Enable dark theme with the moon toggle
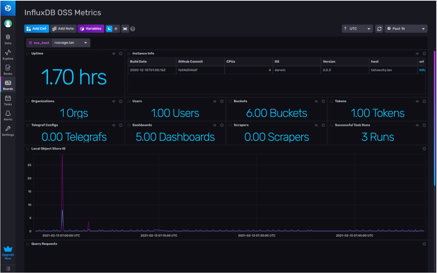Viewport: 437px width, 273px height. [110, 29]
